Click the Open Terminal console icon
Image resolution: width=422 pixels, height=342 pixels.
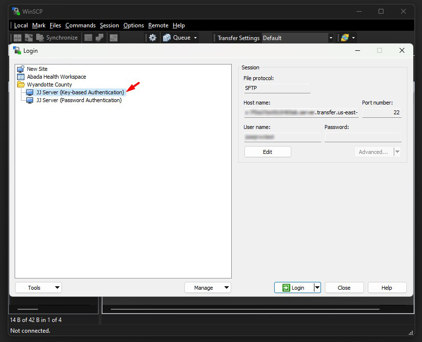click(x=88, y=38)
